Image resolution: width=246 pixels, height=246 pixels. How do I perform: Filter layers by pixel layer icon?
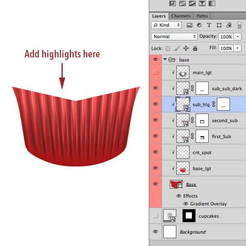click(x=190, y=25)
